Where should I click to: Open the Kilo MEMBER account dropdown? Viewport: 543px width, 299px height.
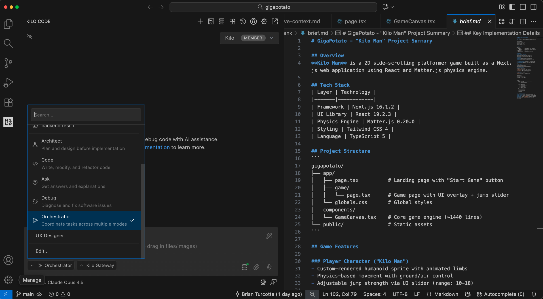(249, 38)
